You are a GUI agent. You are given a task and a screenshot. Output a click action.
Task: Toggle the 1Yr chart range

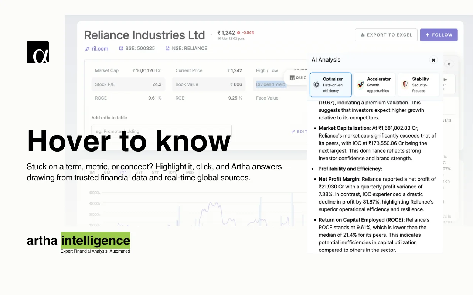(x=123, y=172)
